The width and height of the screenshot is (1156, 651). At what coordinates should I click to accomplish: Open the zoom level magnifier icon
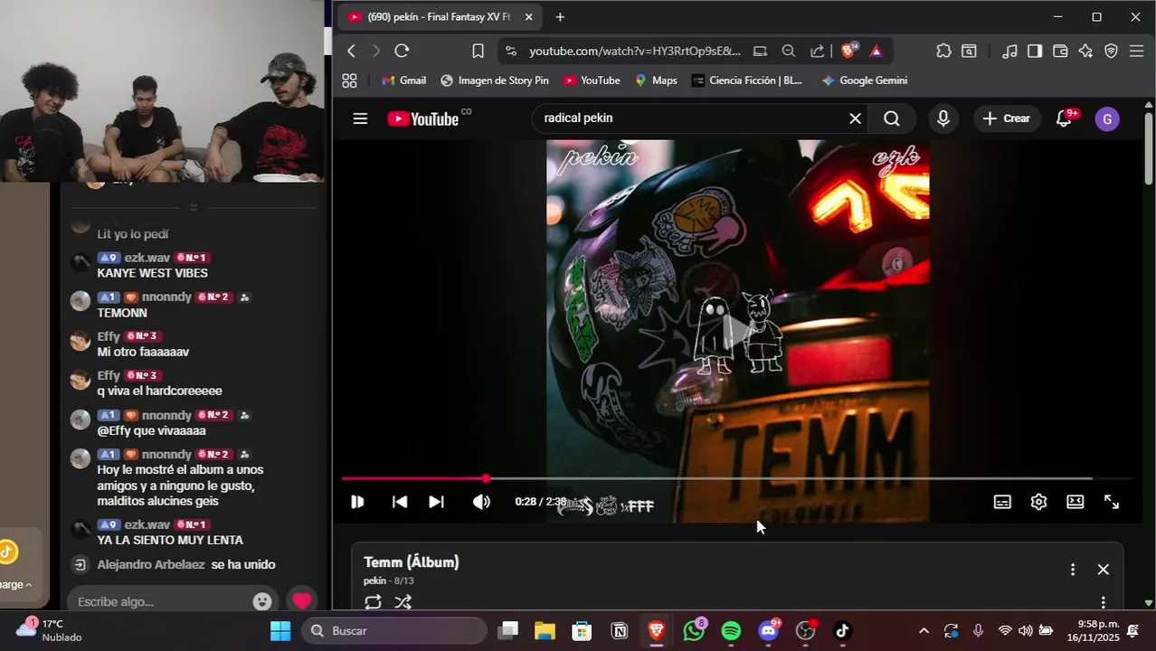coord(789,52)
